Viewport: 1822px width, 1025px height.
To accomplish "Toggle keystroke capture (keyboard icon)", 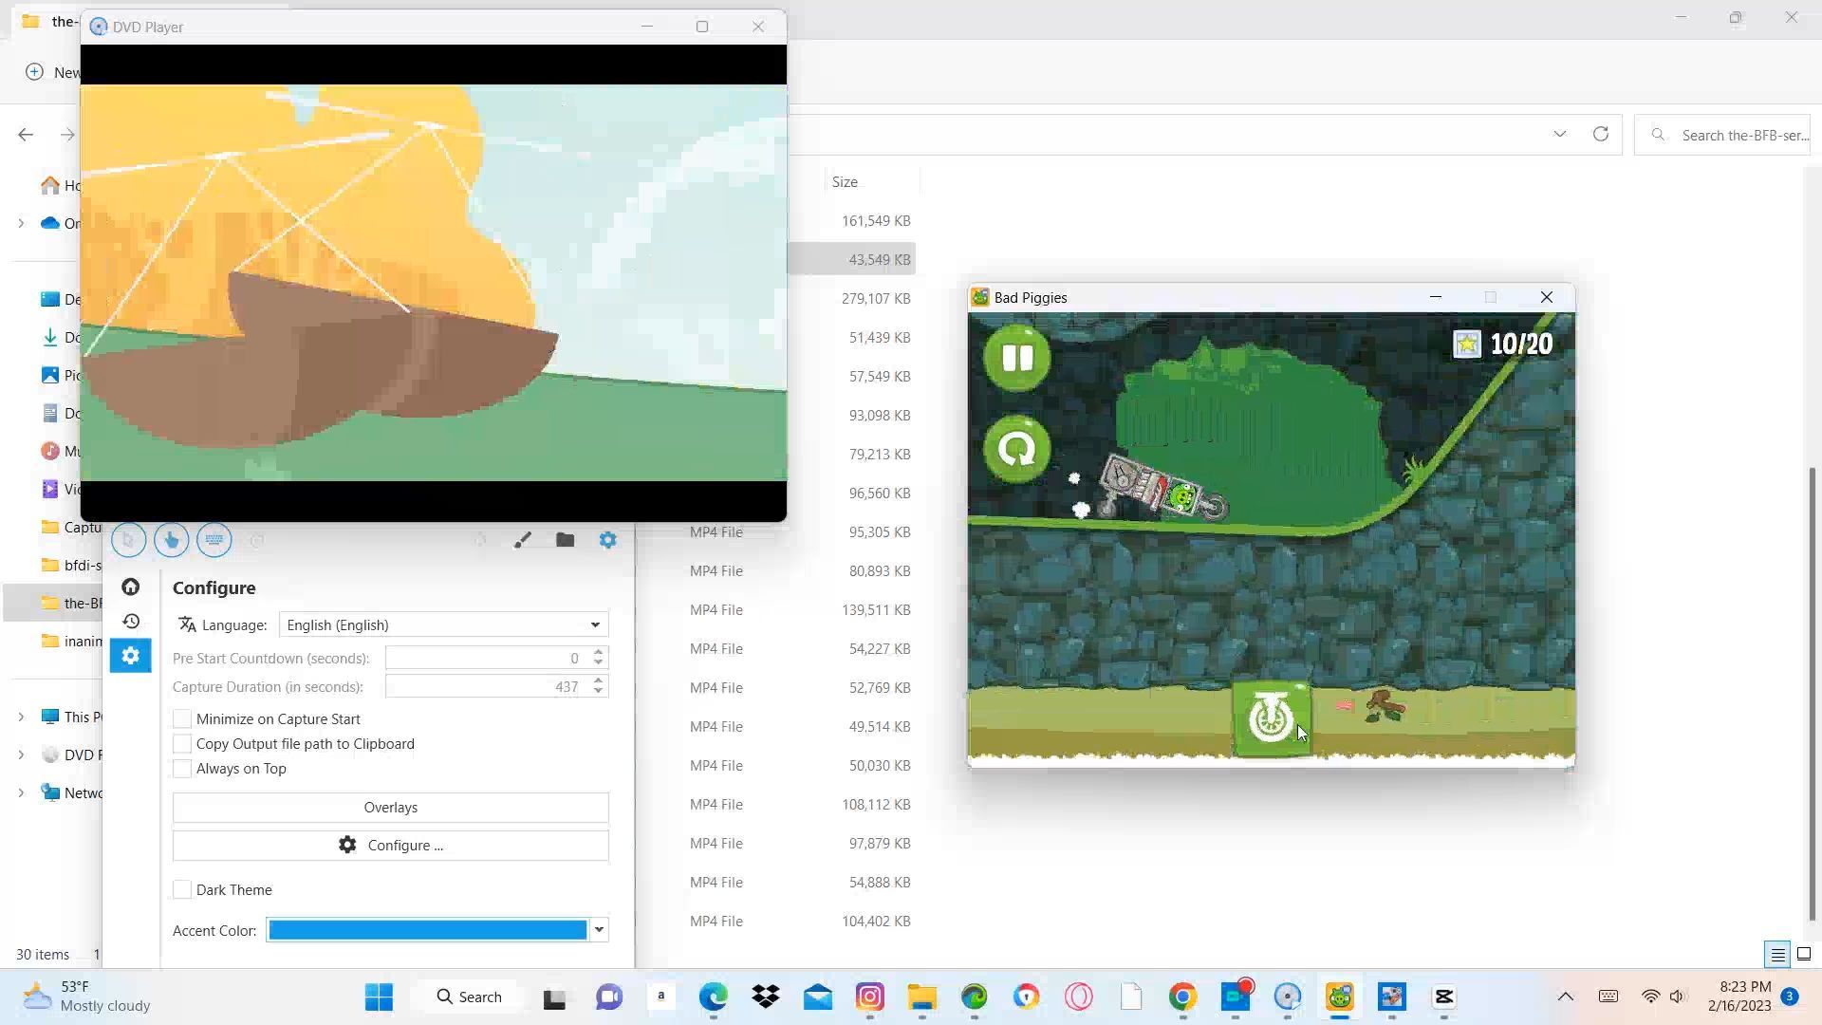I will coord(214,540).
